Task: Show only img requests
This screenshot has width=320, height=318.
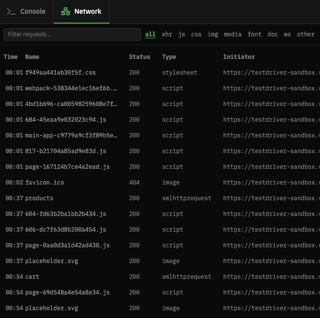Action: (213, 34)
